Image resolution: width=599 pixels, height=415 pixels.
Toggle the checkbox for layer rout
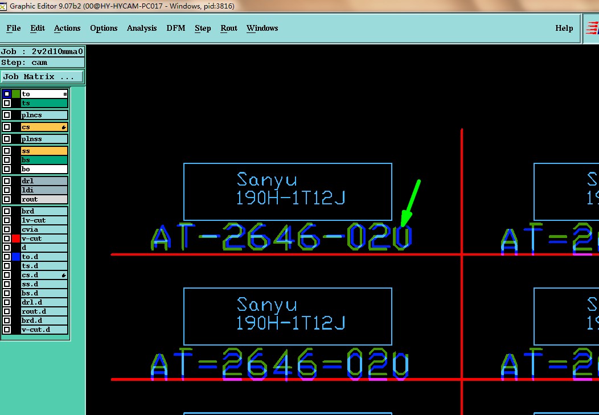(x=6, y=199)
